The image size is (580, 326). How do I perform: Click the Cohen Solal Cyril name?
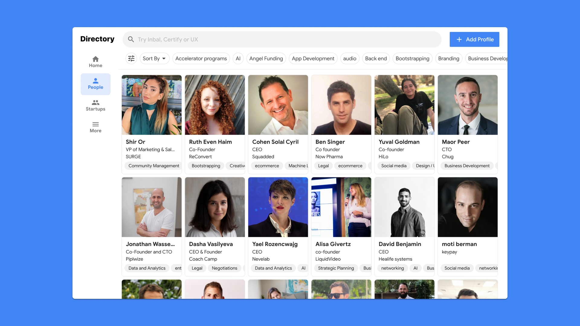pyautogui.click(x=275, y=142)
